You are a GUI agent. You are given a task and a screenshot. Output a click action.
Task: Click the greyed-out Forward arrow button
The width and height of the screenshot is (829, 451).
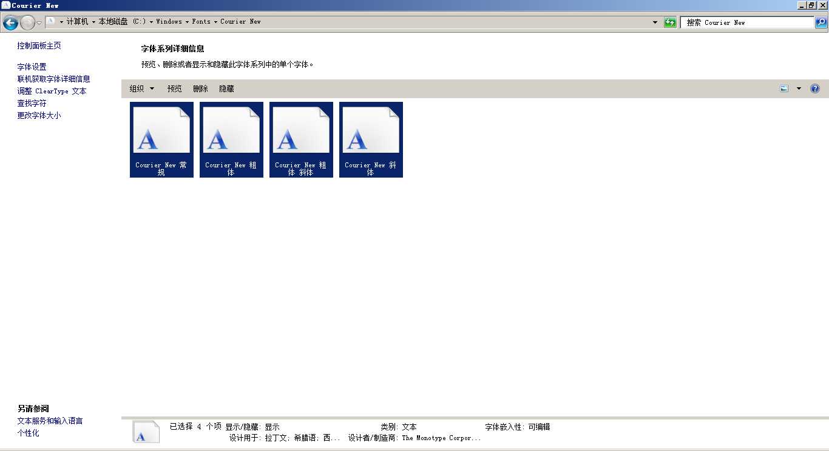[x=27, y=23]
